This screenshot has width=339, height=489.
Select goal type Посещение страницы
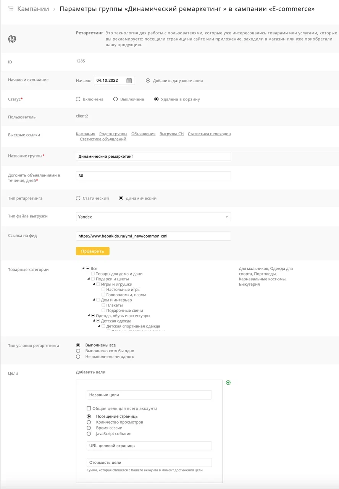89,416
